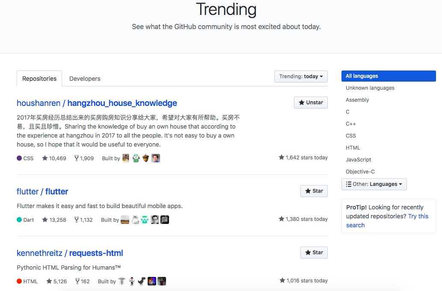View 162 forks of requests-html

(82, 281)
